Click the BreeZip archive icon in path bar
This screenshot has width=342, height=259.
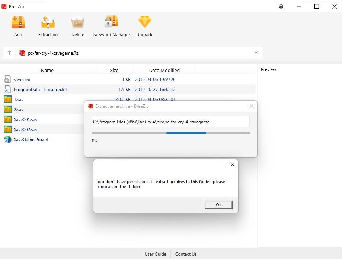click(22, 53)
